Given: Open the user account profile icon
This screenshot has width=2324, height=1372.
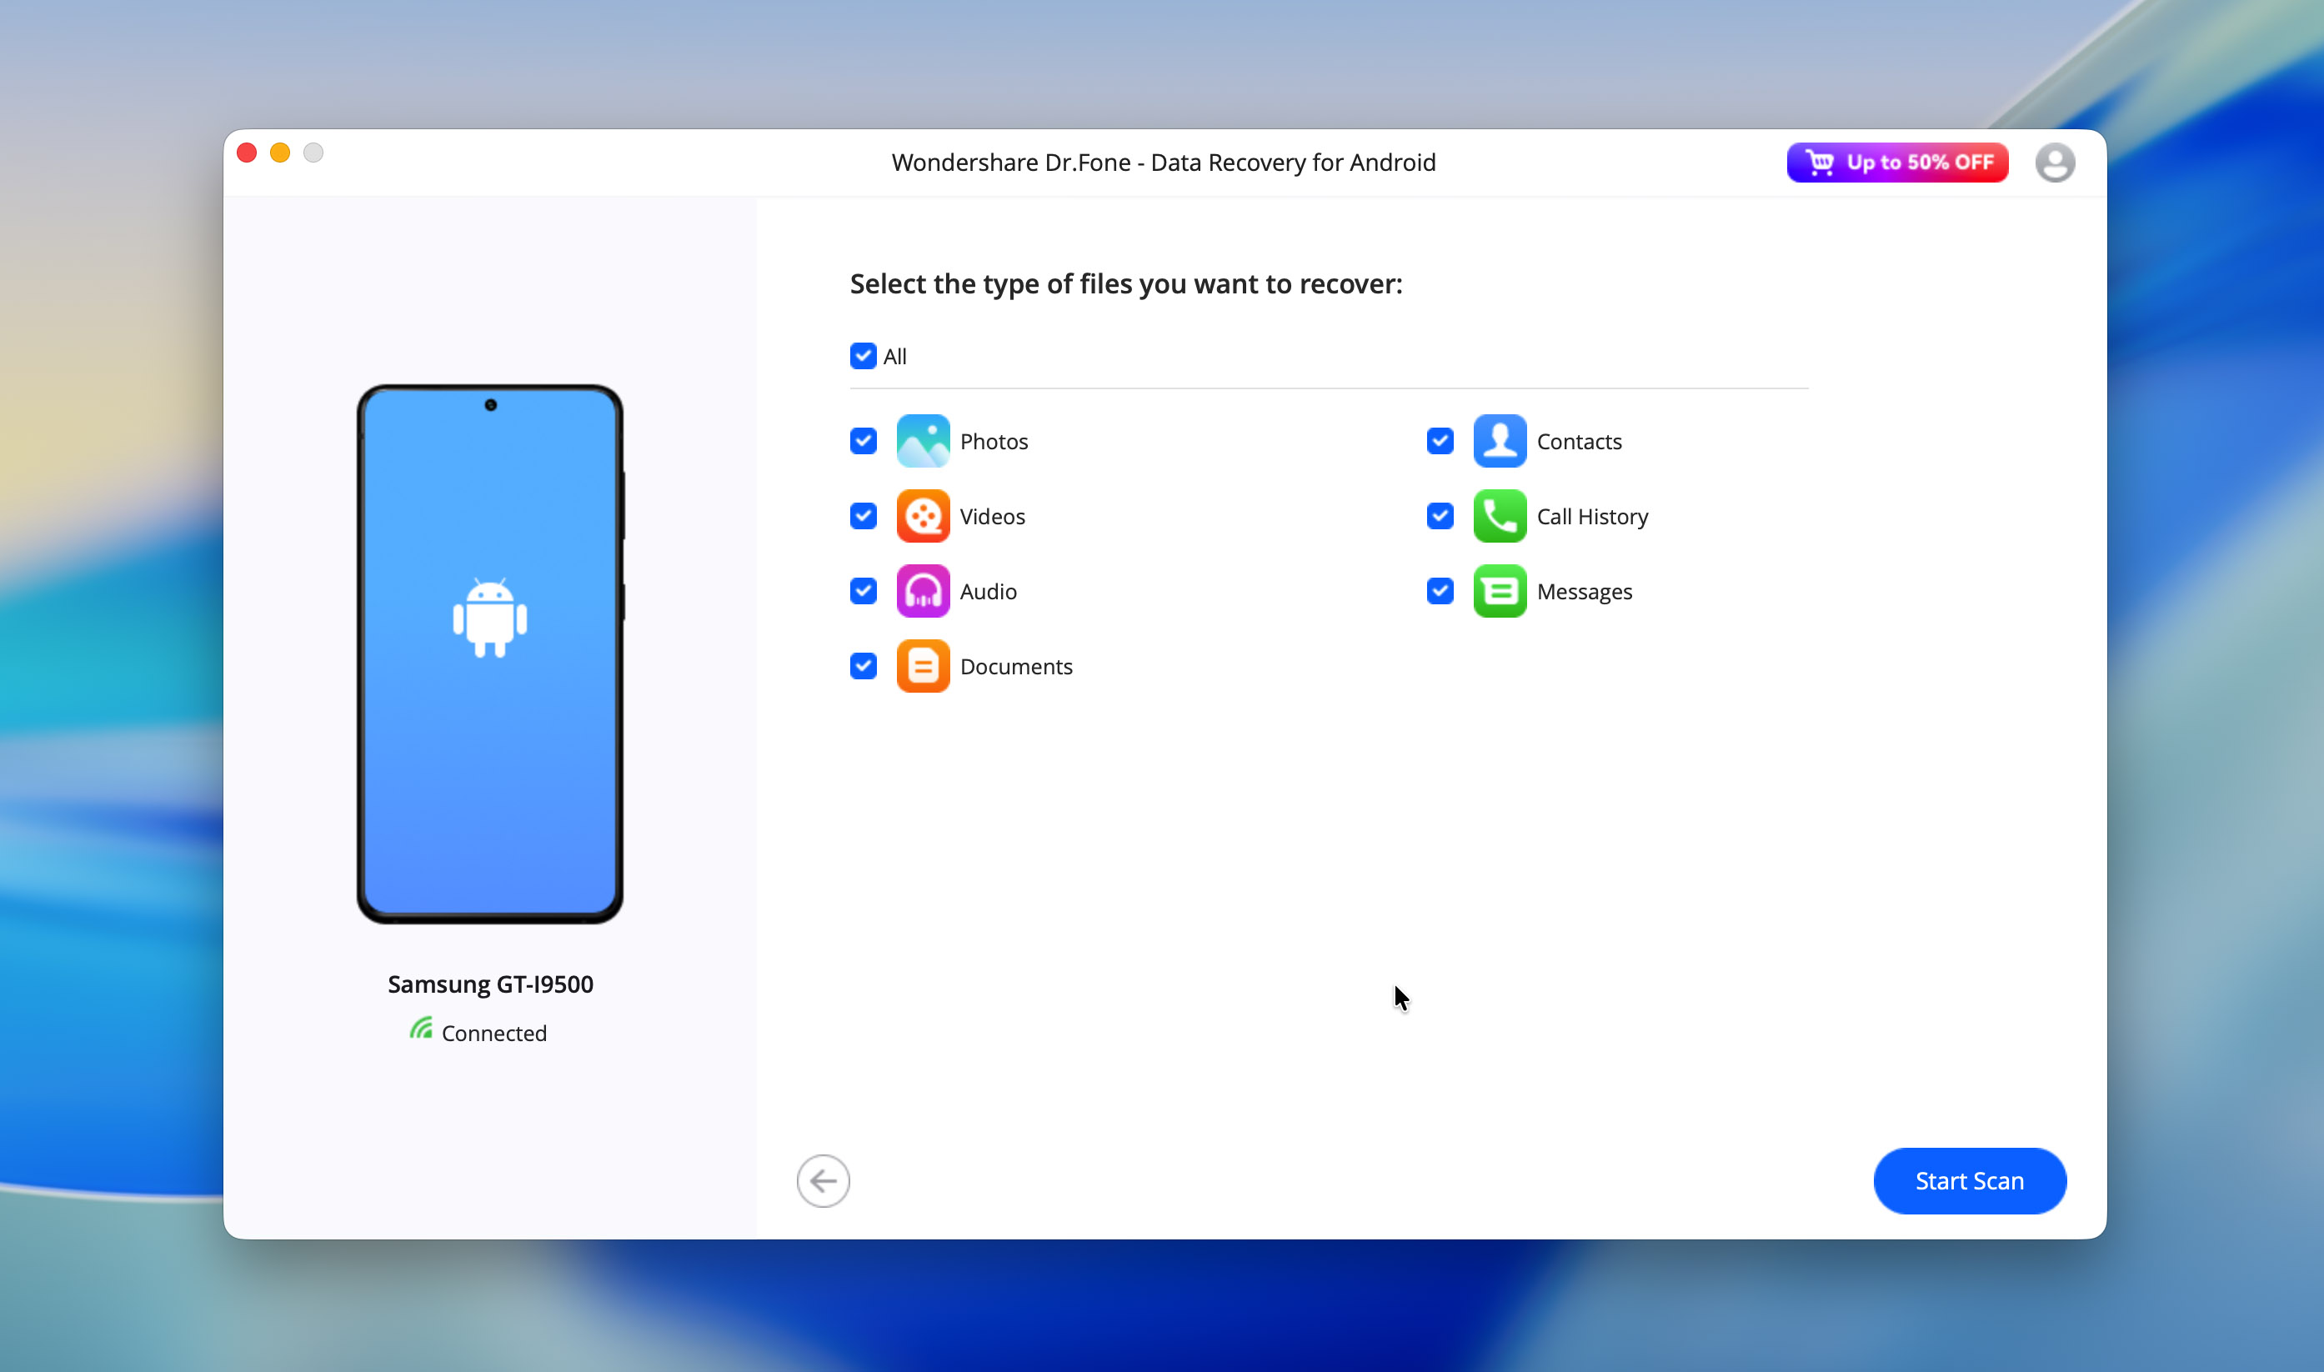Looking at the screenshot, I should (x=2054, y=163).
